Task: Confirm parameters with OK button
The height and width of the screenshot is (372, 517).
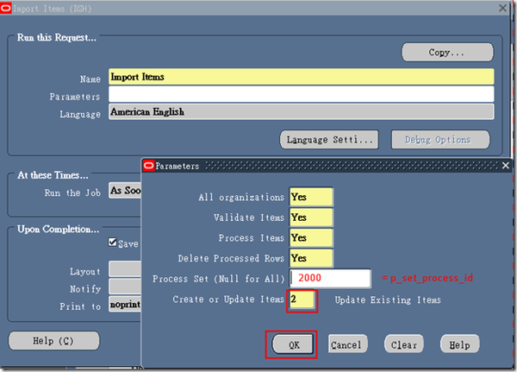Action: (293, 344)
